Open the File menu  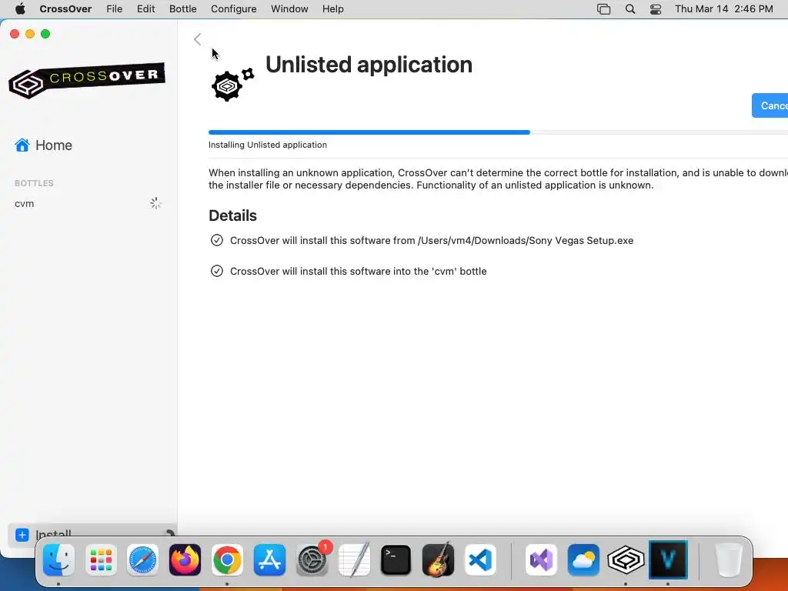click(115, 9)
